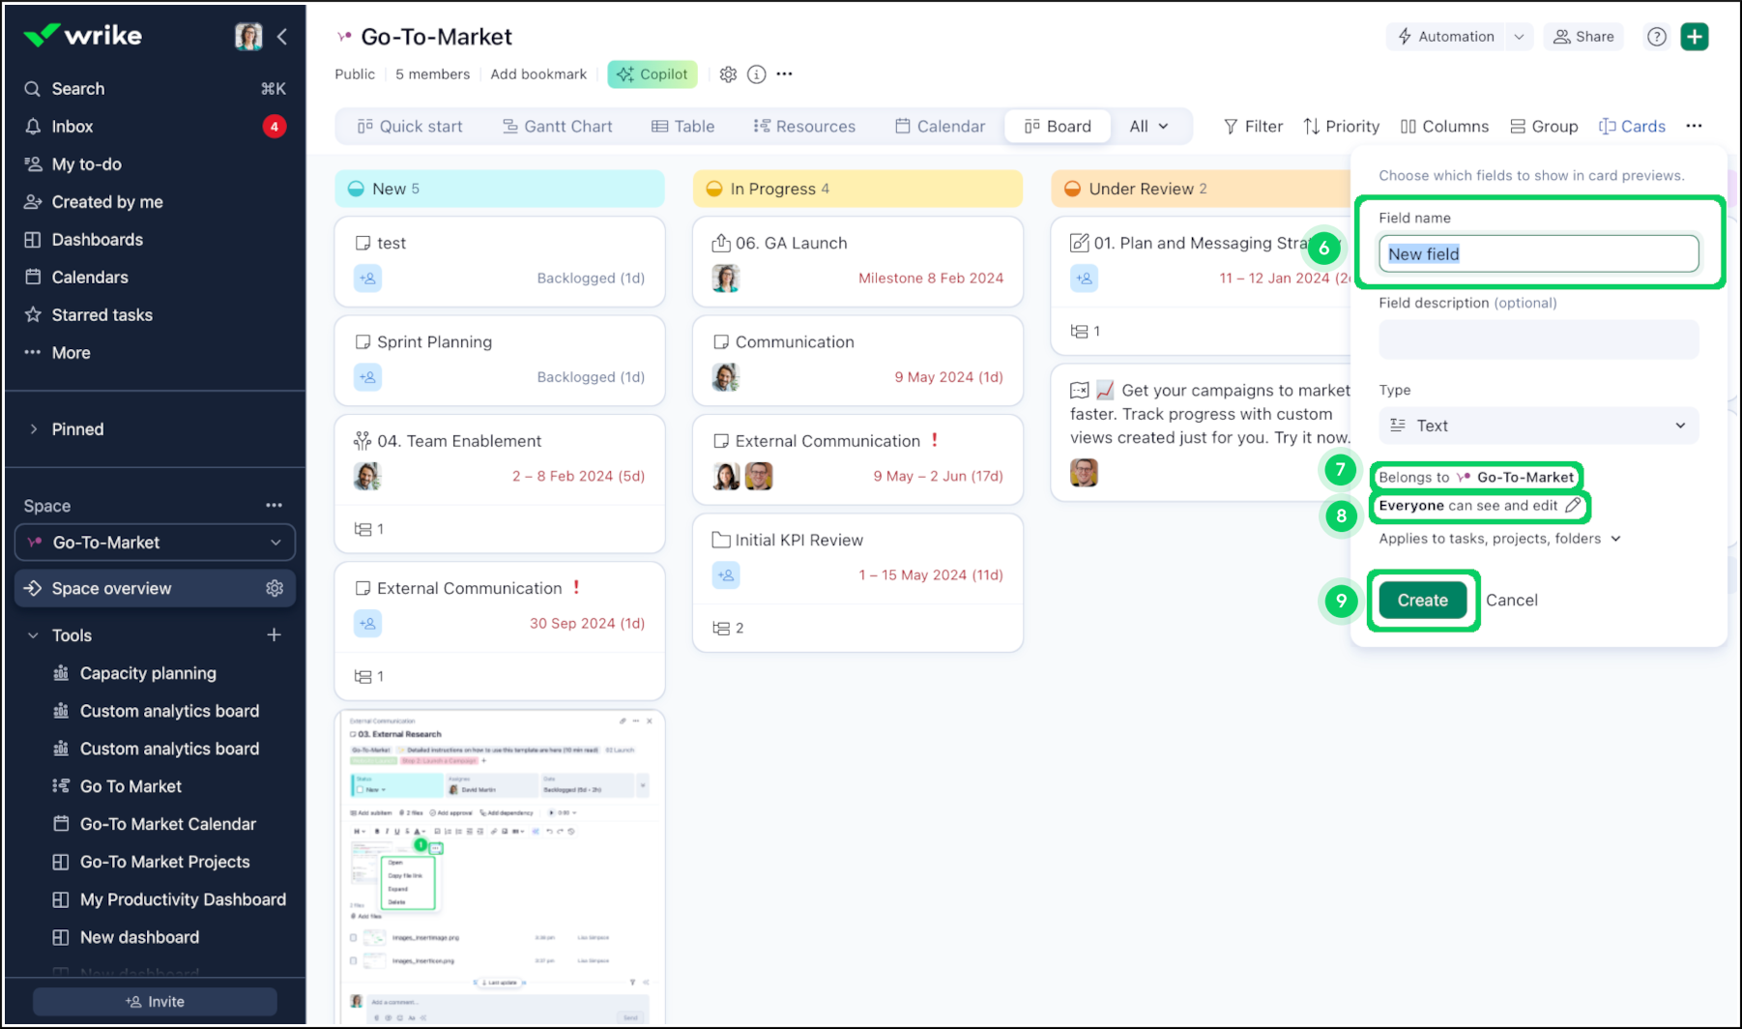Click the Share button

(x=1583, y=37)
